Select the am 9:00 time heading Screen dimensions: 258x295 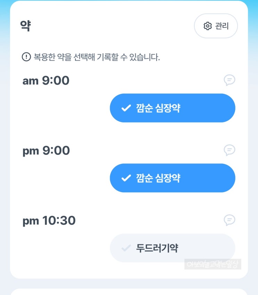point(46,81)
